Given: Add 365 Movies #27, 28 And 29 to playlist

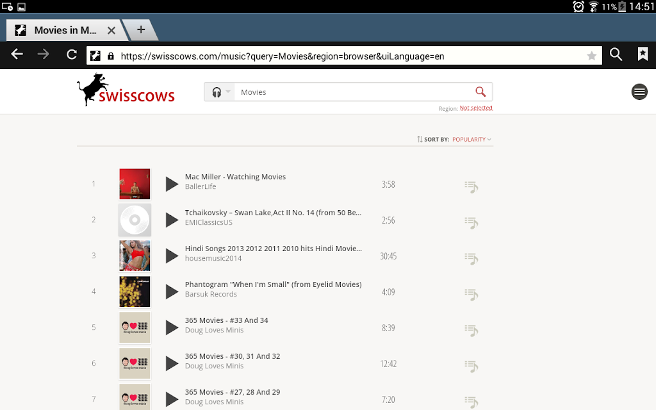Looking at the screenshot, I should pyautogui.click(x=471, y=402).
